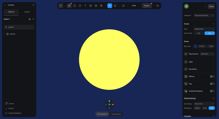Image resolution: width=219 pixels, height=119 pixels.
Task: Click the add object plus button in toolbar
Action: tap(61, 6)
